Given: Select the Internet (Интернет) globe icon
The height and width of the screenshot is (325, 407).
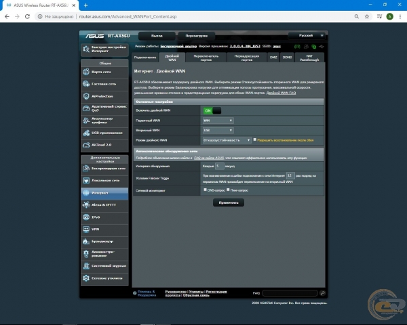Looking at the screenshot, I should (86, 193).
